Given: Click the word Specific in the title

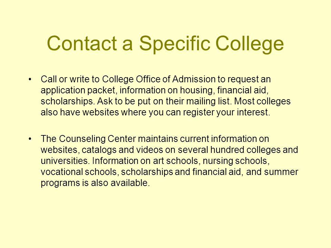Looking at the screenshot, I should click(x=175, y=44).
